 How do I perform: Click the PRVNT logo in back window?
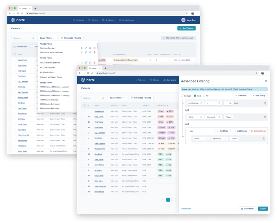pyautogui.click(x=18, y=20)
